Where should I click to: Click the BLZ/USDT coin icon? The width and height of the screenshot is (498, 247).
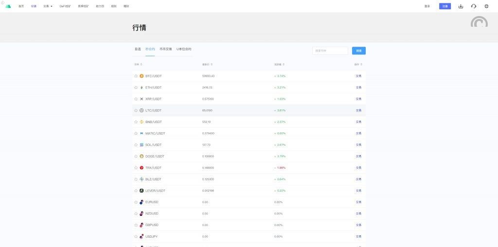point(142,179)
